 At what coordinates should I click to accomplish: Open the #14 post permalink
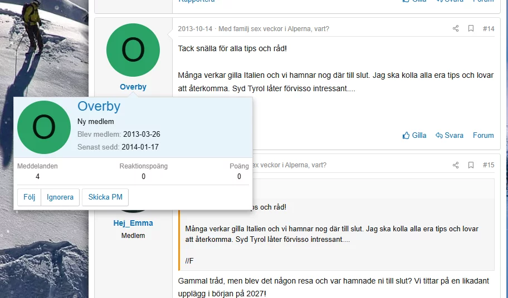pyautogui.click(x=488, y=28)
